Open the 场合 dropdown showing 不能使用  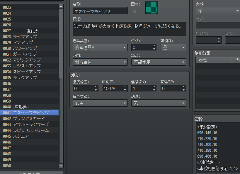[x=159, y=62]
